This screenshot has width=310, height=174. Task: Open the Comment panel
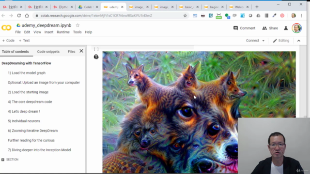pyautogui.click(x=244, y=28)
